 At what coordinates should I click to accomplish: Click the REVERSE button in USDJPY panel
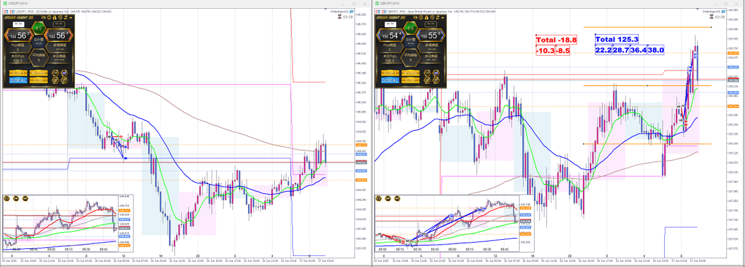pos(38,73)
